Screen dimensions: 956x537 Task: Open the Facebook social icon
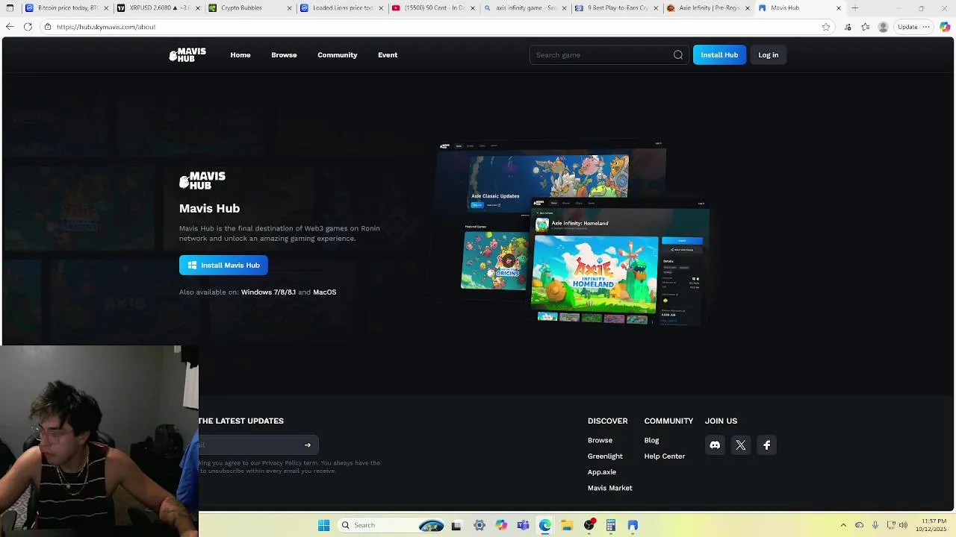tap(767, 445)
